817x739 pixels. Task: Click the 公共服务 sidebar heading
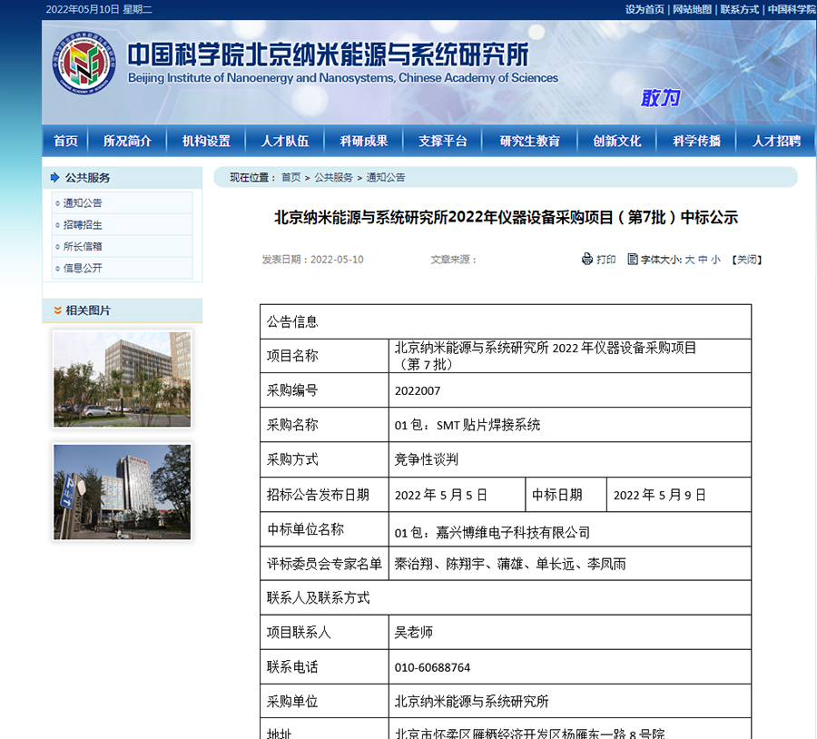point(87,178)
